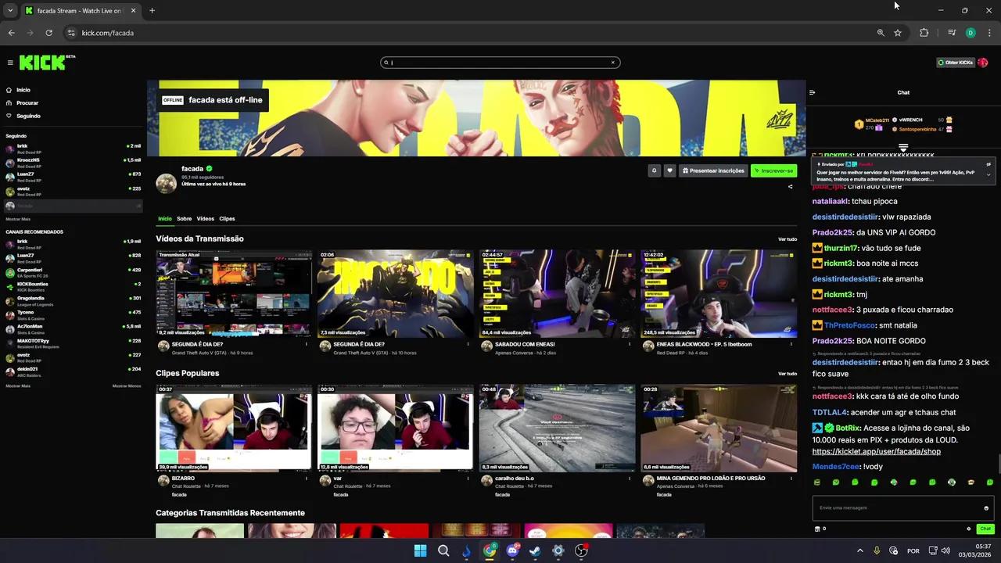The image size is (1001, 563).
Task: Open Carpentieri in recommended channels
Action: [73, 273]
